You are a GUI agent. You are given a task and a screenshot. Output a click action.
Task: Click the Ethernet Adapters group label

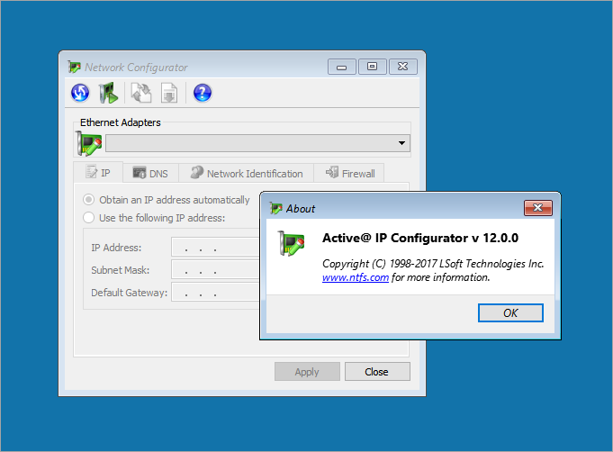tap(121, 122)
